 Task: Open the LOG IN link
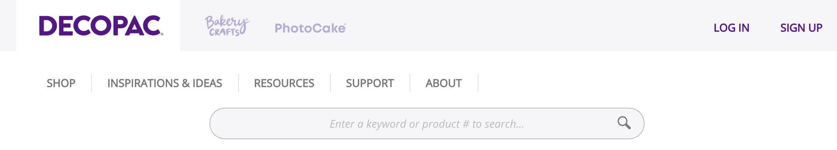pos(731,28)
